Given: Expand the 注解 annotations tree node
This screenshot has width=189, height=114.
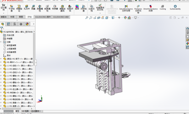Looking at the screenshot, I should point(1,42).
